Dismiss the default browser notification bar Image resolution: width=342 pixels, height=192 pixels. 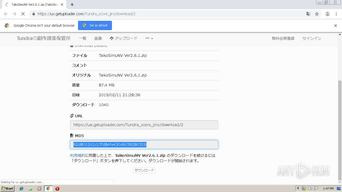click(336, 26)
